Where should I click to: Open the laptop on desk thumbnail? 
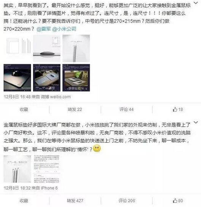[76, 78]
